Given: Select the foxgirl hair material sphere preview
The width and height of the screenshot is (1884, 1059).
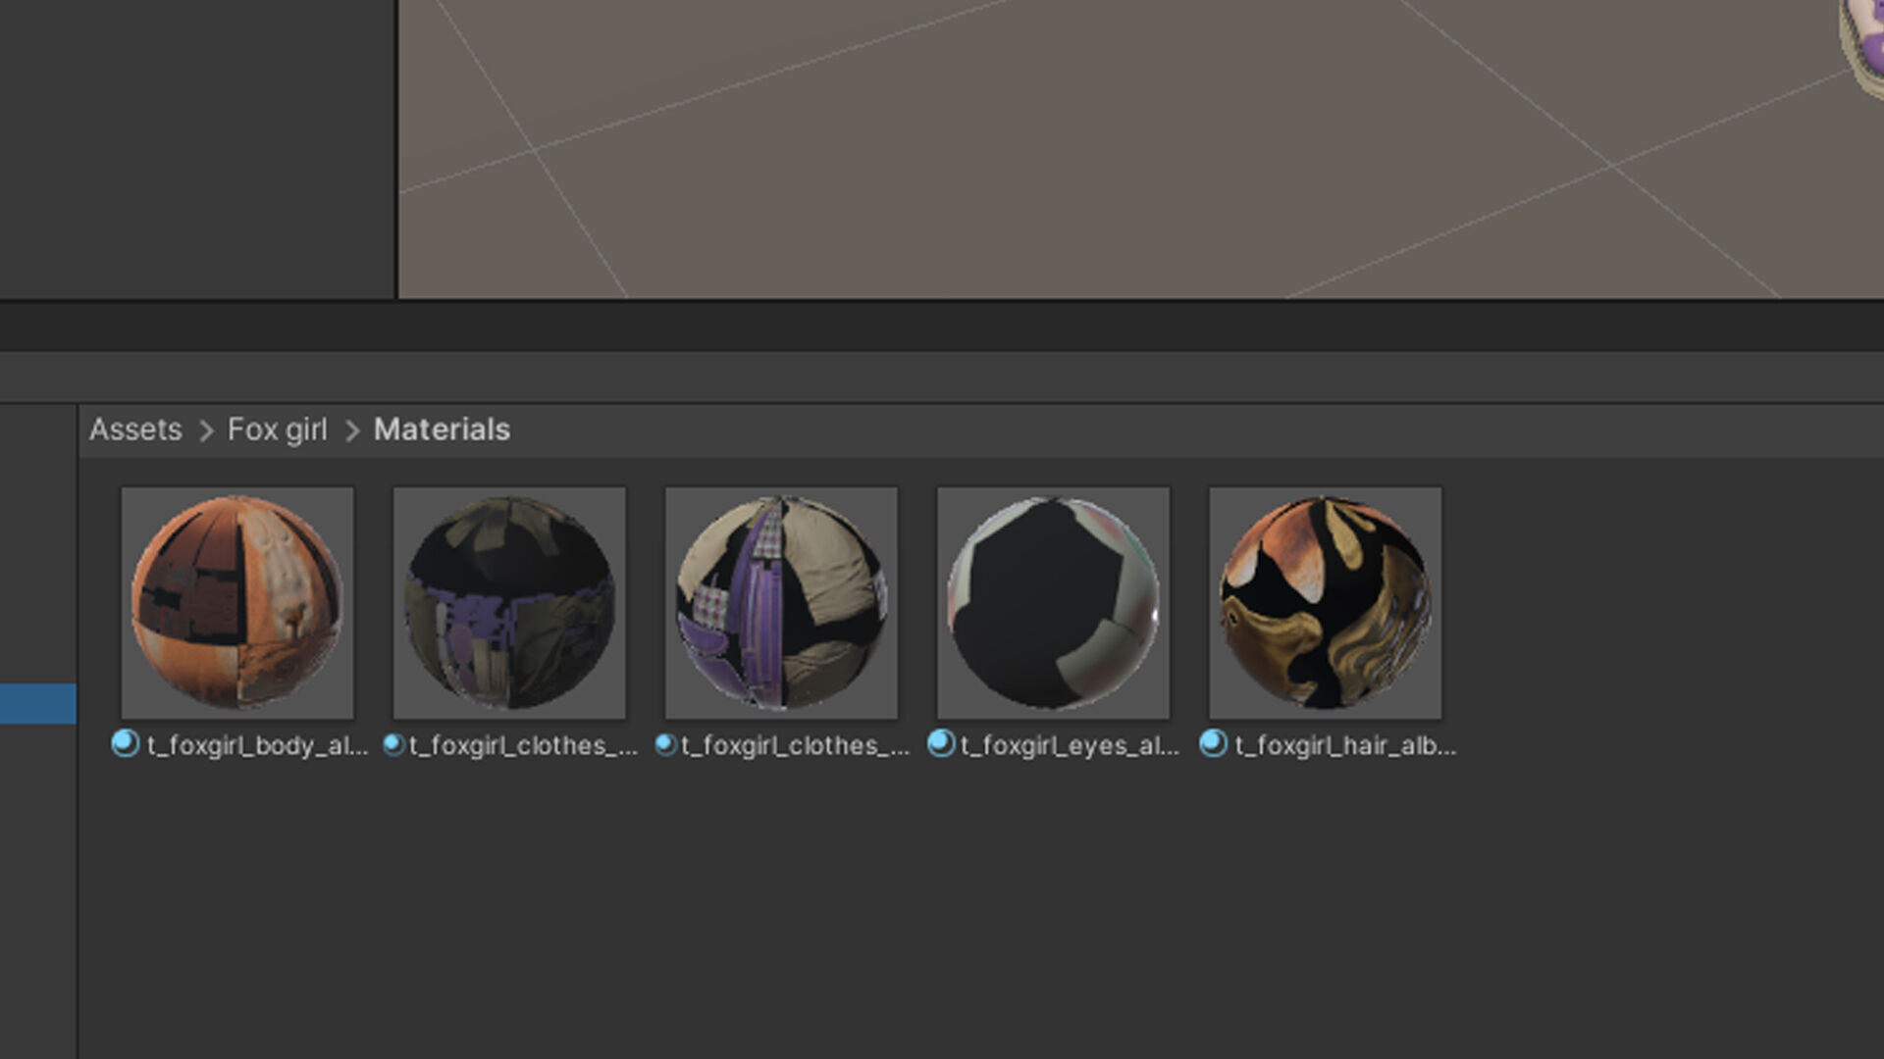Looking at the screenshot, I should [1325, 602].
